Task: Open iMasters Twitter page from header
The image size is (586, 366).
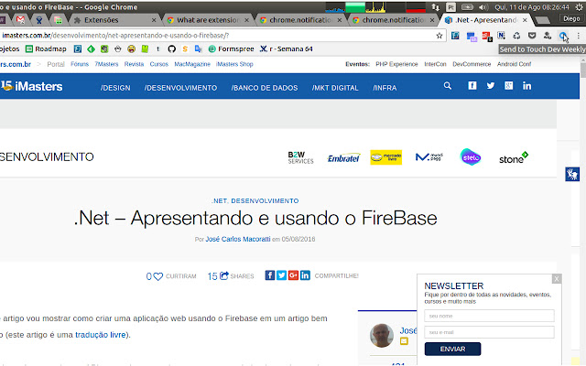Action: [491, 86]
